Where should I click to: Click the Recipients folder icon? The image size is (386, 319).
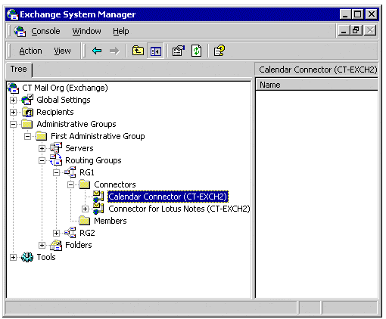point(27,112)
